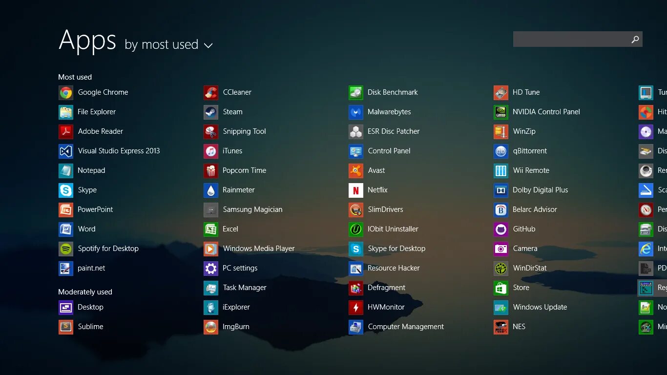Launch File Explorer icon
The image size is (667, 375).
(66, 112)
